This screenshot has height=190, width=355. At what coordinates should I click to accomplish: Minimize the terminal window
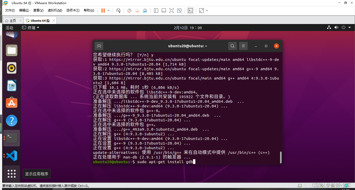click(256, 46)
